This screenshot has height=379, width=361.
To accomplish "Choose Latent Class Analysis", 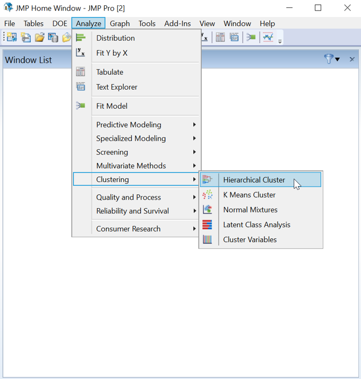I will tap(261, 225).
